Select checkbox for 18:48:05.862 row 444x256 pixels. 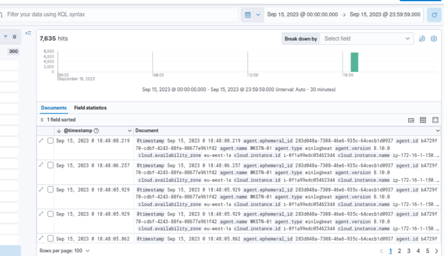(50, 238)
